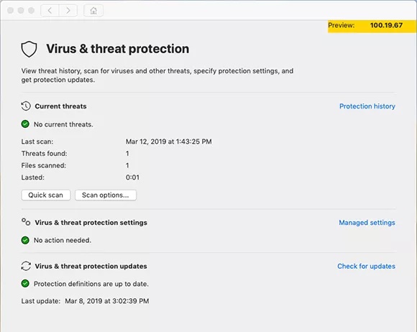Click green checkmark next to No current threats
The width and height of the screenshot is (417, 332).
point(25,124)
